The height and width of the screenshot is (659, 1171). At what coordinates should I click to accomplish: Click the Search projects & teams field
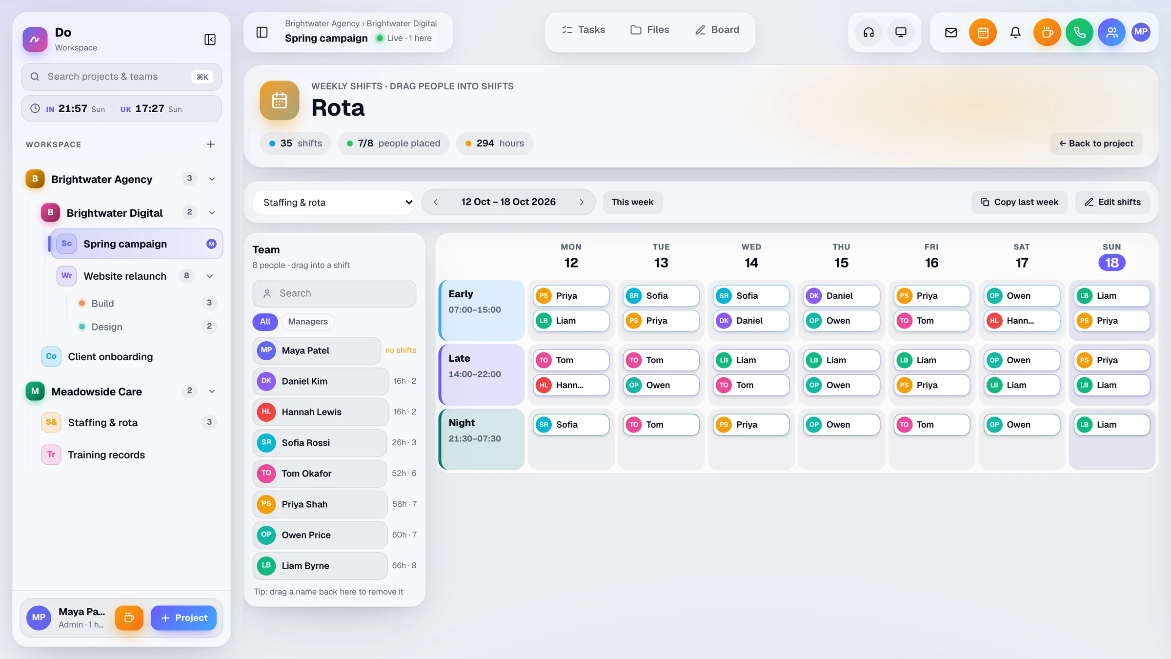tap(121, 77)
